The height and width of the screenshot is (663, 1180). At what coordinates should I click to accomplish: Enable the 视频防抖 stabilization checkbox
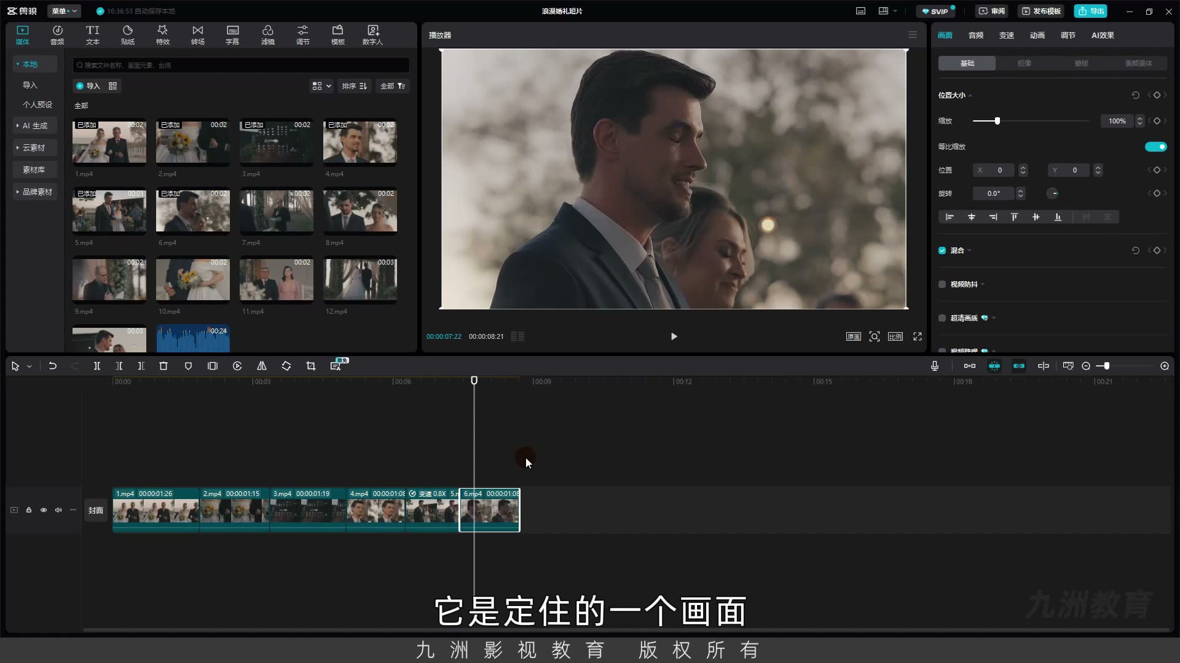pyautogui.click(x=942, y=284)
